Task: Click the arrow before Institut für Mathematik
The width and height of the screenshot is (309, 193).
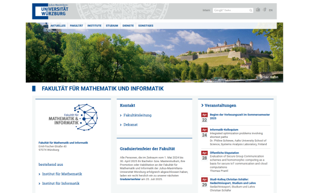Action: [x=40, y=174]
